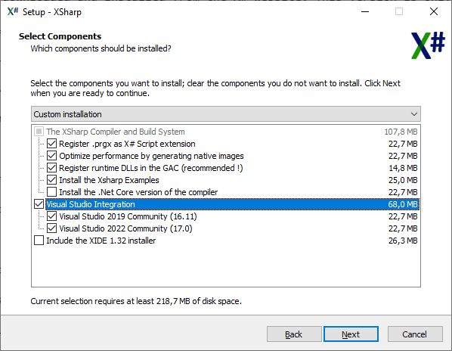
Task: Uncheck Visual Studio 2019 Community (16.11)
Action: coord(51,216)
